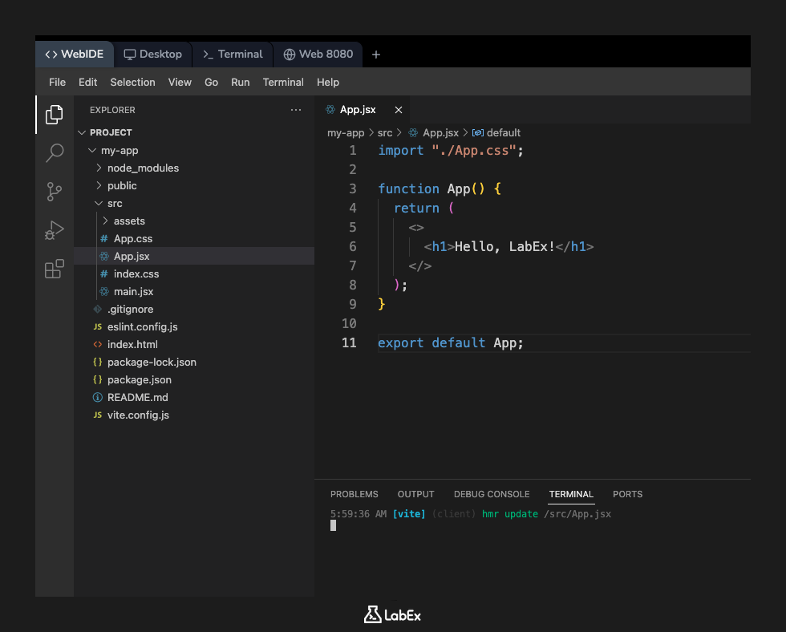Click the new tab plus button

tap(375, 54)
